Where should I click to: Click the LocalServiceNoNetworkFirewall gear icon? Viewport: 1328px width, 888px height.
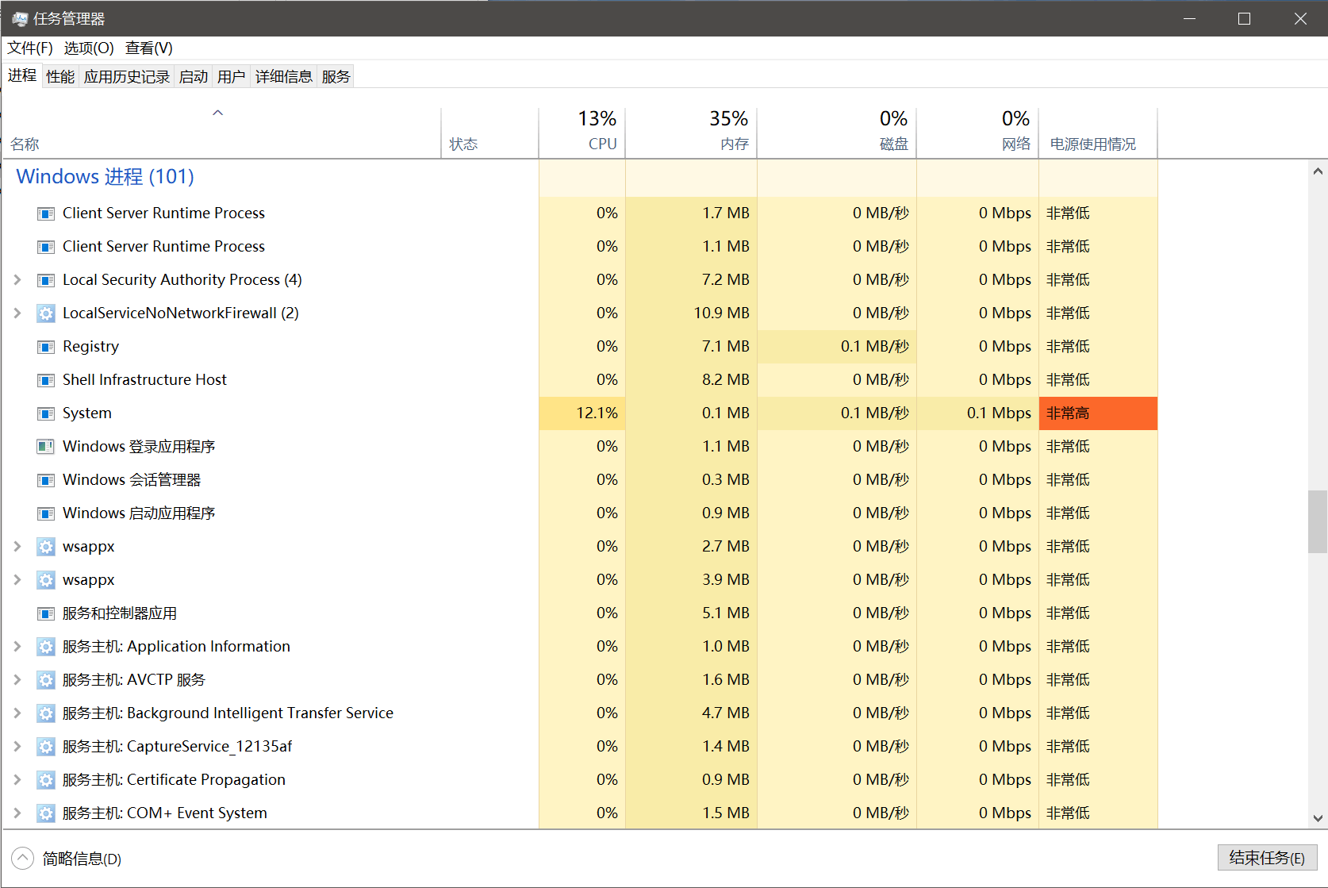tap(46, 313)
